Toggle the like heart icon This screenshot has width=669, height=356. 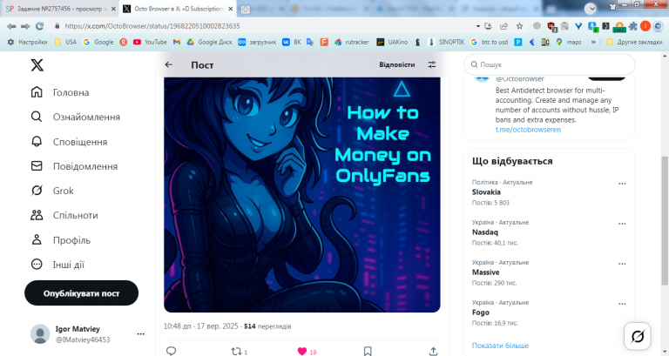coord(302,351)
